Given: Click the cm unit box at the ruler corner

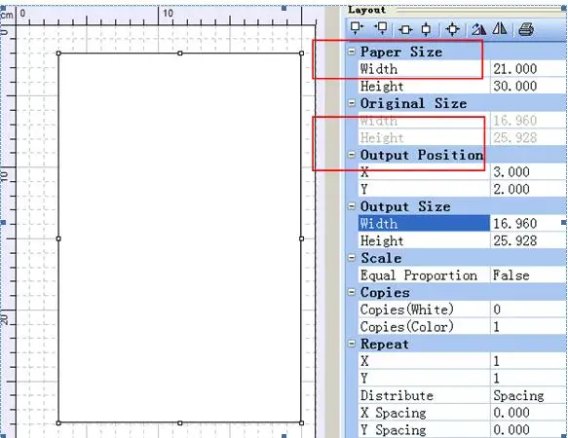Looking at the screenshot, I should tap(7, 16).
